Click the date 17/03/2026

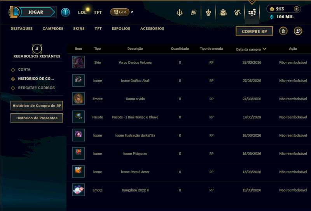click(252, 117)
